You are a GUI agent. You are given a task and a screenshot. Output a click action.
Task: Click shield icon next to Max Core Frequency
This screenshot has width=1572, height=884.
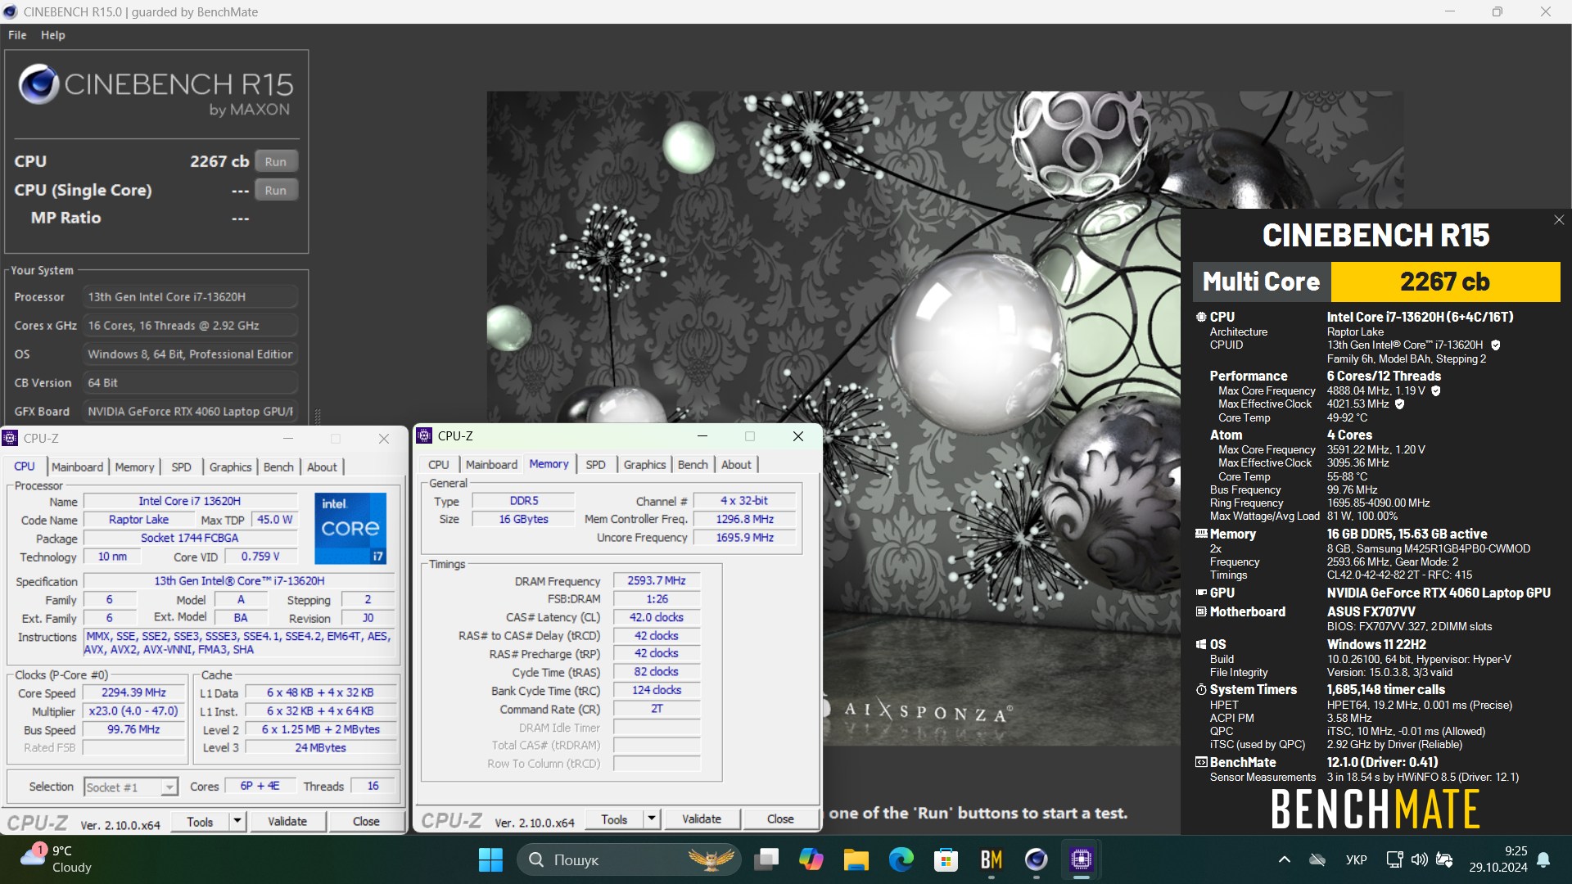click(1435, 391)
